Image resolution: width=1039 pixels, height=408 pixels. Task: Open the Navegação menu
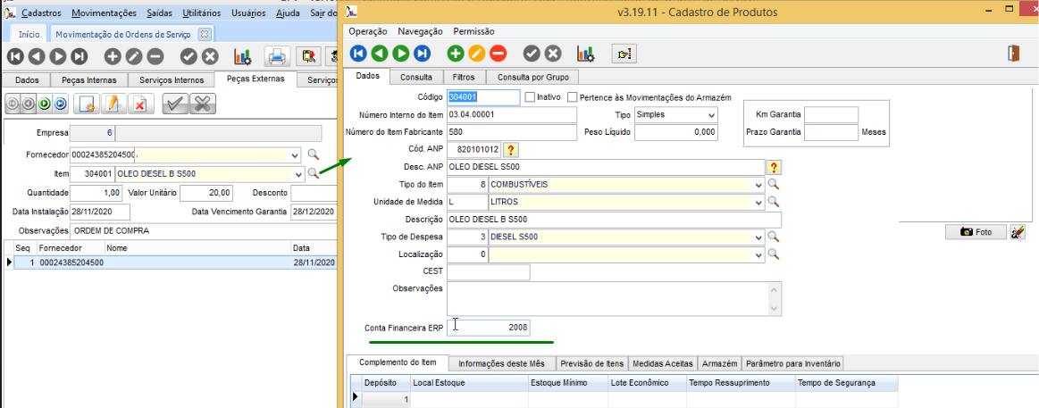(x=420, y=31)
